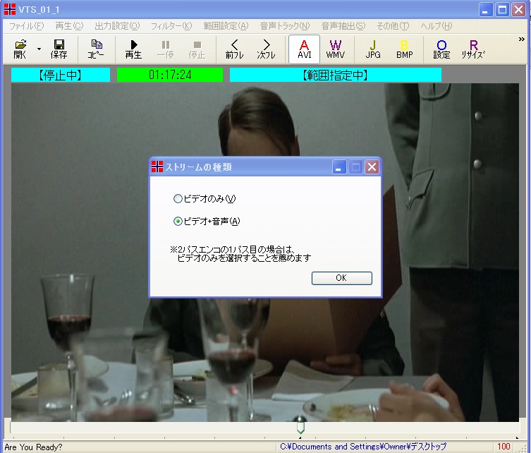Select the AVI output button
This screenshot has width=531, height=453.
click(x=304, y=49)
